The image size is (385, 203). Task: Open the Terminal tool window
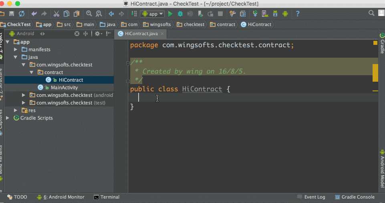pyautogui.click(x=107, y=197)
